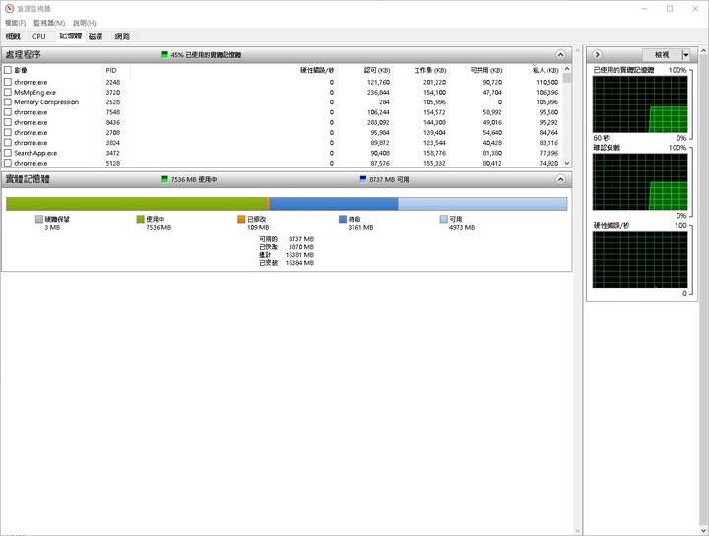
Task: Click the 236,844 commit KB value
Action: 378,92
